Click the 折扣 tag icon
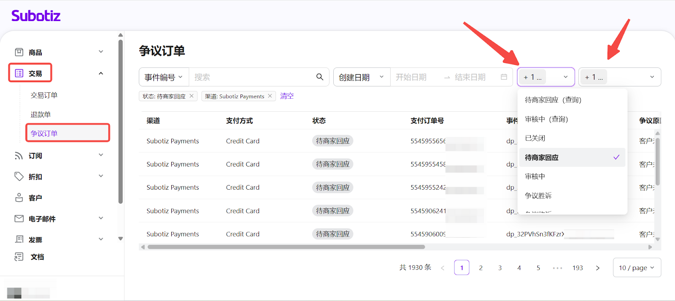Image resolution: width=675 pixels, height=301 pixels. [19, 176]
